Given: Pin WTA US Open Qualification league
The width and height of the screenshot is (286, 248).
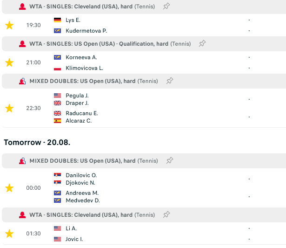Looking at the screenshot, I should pyautogui.click(x=202, y=44).
